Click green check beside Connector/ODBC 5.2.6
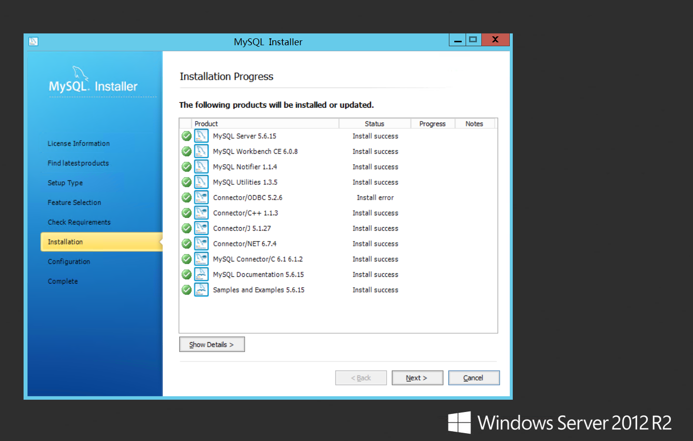 (x=187, y=198)
